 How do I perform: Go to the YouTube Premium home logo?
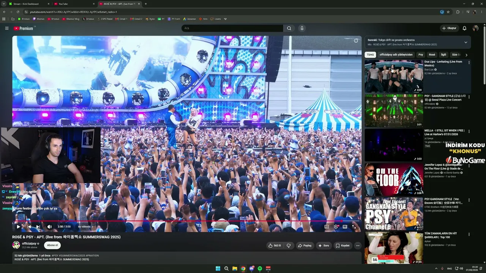pos(24,28)
